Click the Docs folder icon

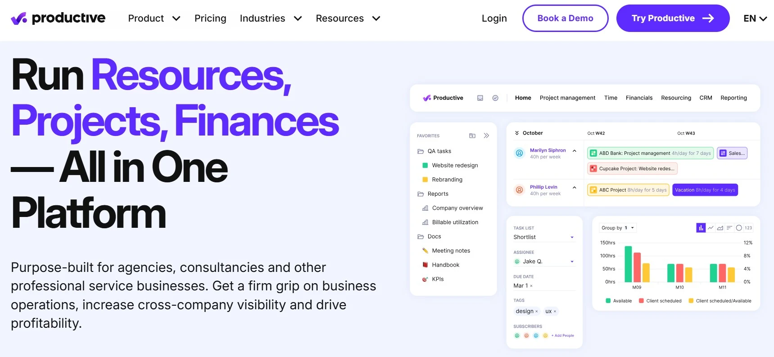point(421,237)
